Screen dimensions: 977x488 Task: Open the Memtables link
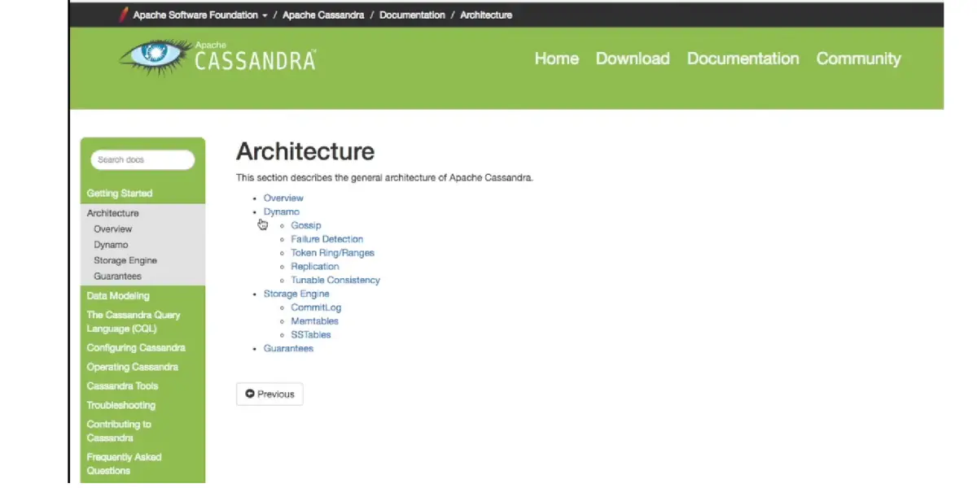314,321
